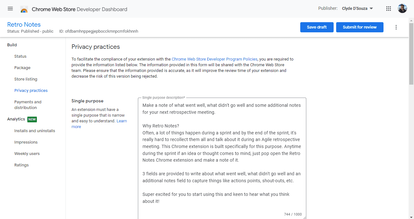Click the Status: Published - public text

click(x=30, y=31)
